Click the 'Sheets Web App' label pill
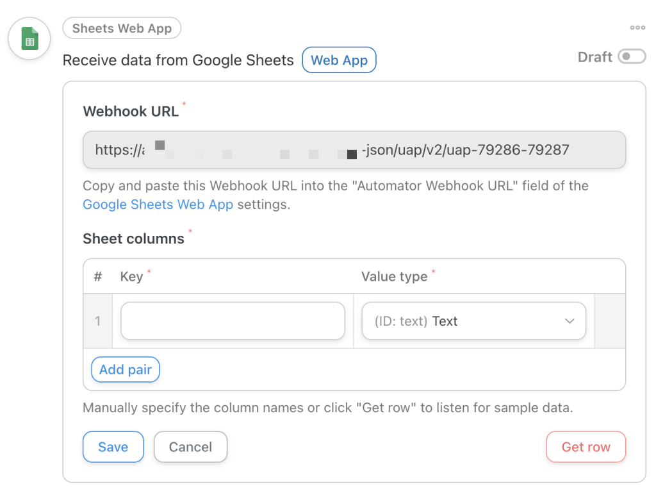The width and height of the screenshot is (656, 491). pos(122,28)
